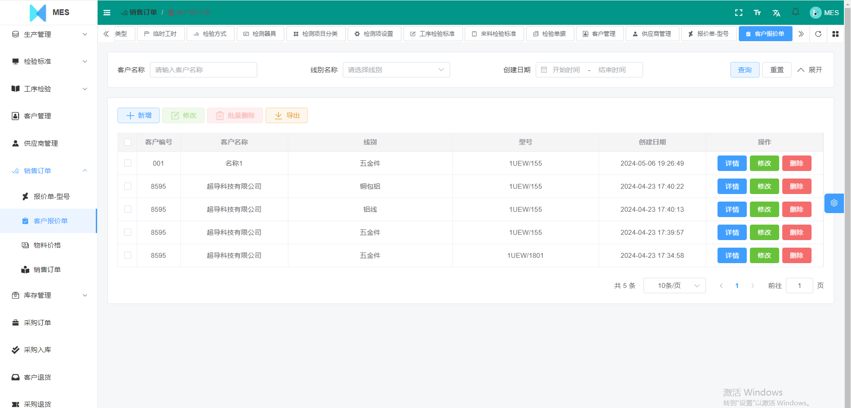Collapse the 销售订单 sidebar menu
Screen dimensions: 851x408
pos(49,171)
